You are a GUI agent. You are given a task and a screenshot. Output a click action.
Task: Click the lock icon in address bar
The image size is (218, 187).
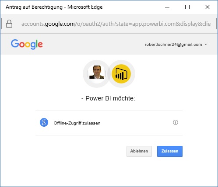pyautogui.click(x=9, y=24)
